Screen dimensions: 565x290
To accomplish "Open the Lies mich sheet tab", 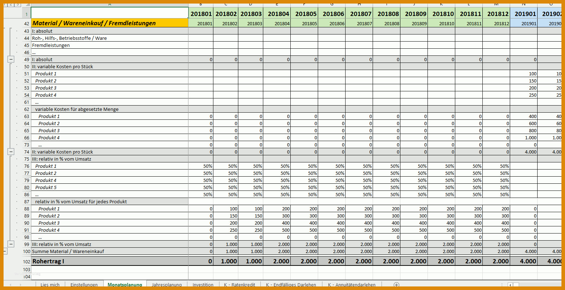I will tap(50, 285).
